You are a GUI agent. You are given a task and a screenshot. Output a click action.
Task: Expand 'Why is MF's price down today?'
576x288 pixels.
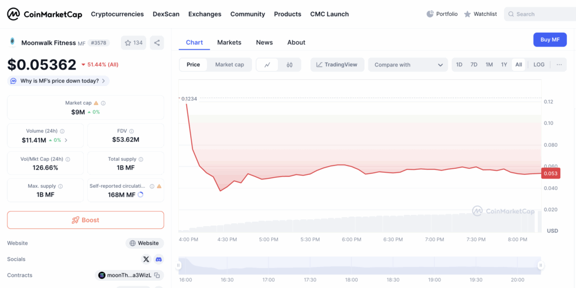tap(58, 81)
